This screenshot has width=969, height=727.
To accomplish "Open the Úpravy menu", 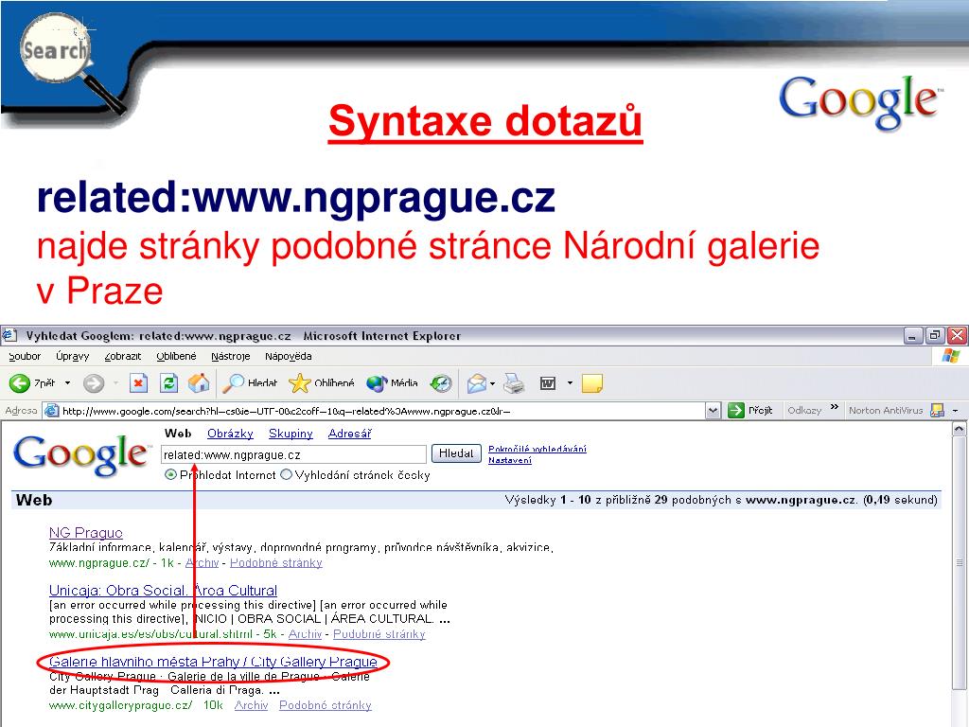I will coord(72,356).
